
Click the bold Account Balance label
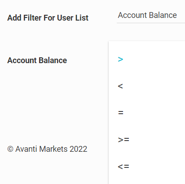[37, 60]
